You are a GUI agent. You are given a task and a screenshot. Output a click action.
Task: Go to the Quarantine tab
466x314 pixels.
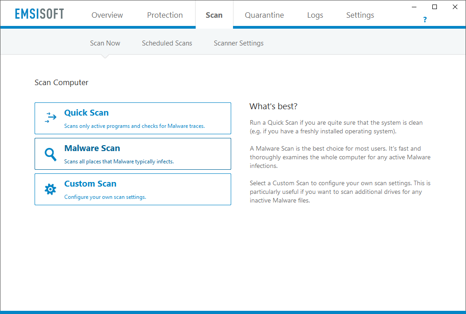point(264,15)
